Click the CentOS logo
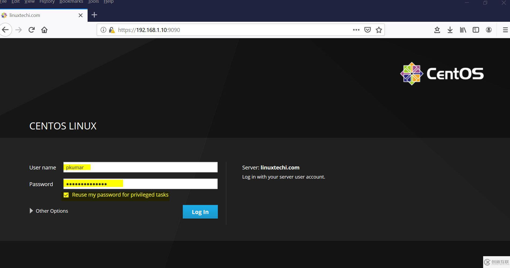 (442, 74)
